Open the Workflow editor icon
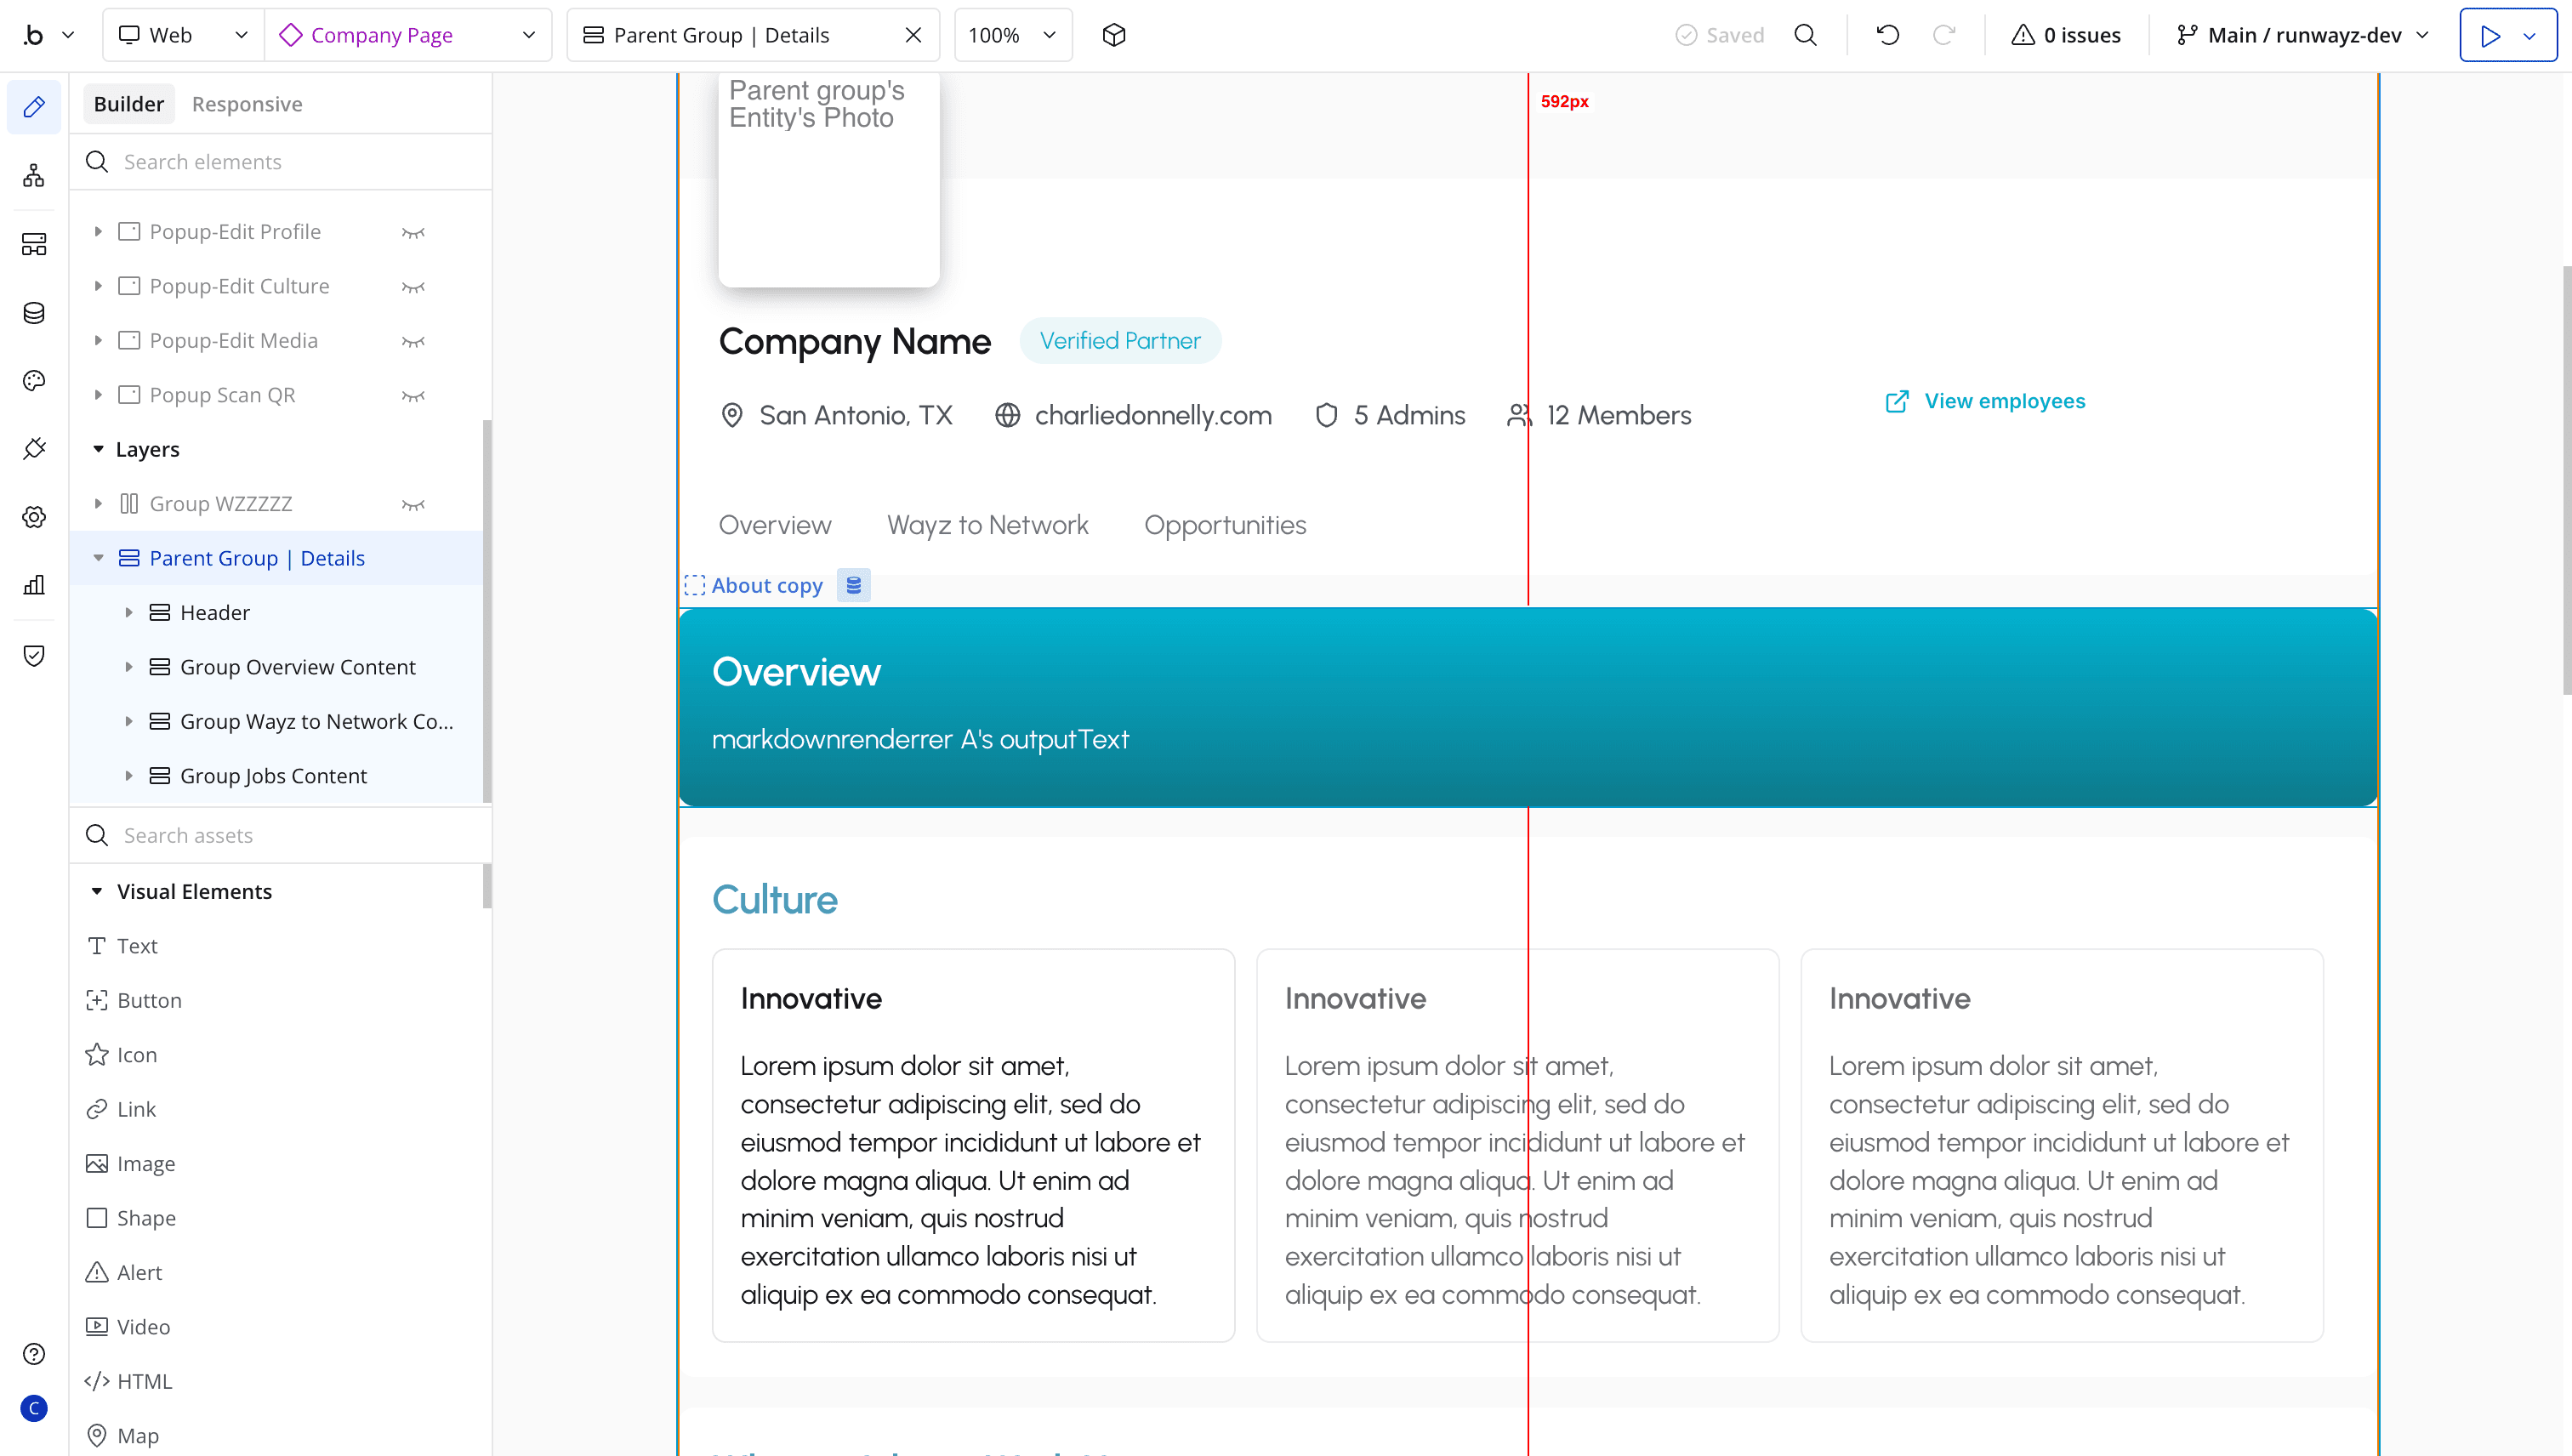The height and width of the screenshot is (1456, 2572). click(x=33, y=175)
